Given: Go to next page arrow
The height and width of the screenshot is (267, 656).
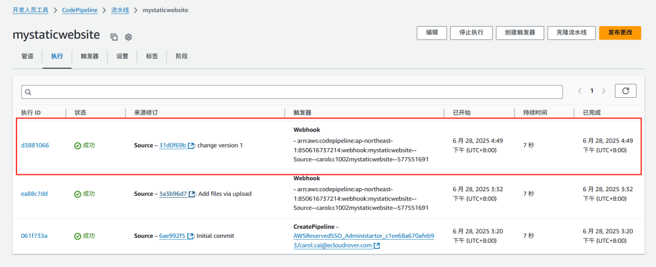Looking at the screenshot, I should [603, 90].
